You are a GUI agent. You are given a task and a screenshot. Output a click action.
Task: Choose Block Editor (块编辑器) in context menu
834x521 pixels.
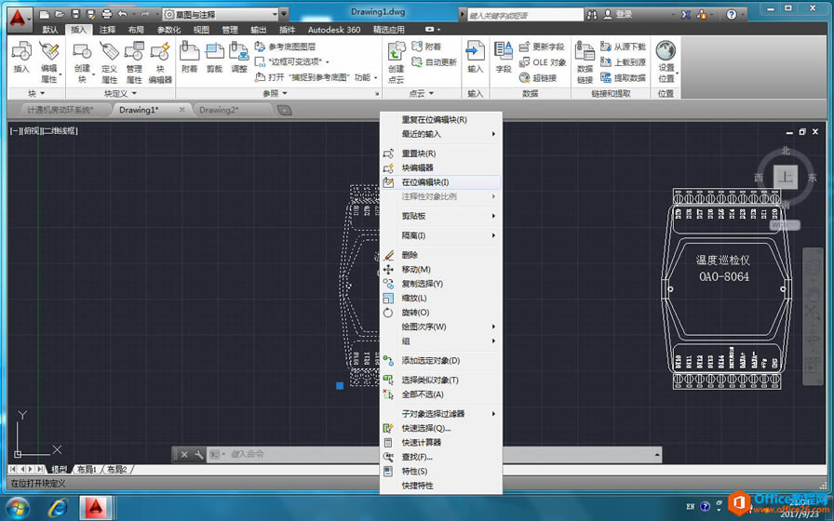441,168
